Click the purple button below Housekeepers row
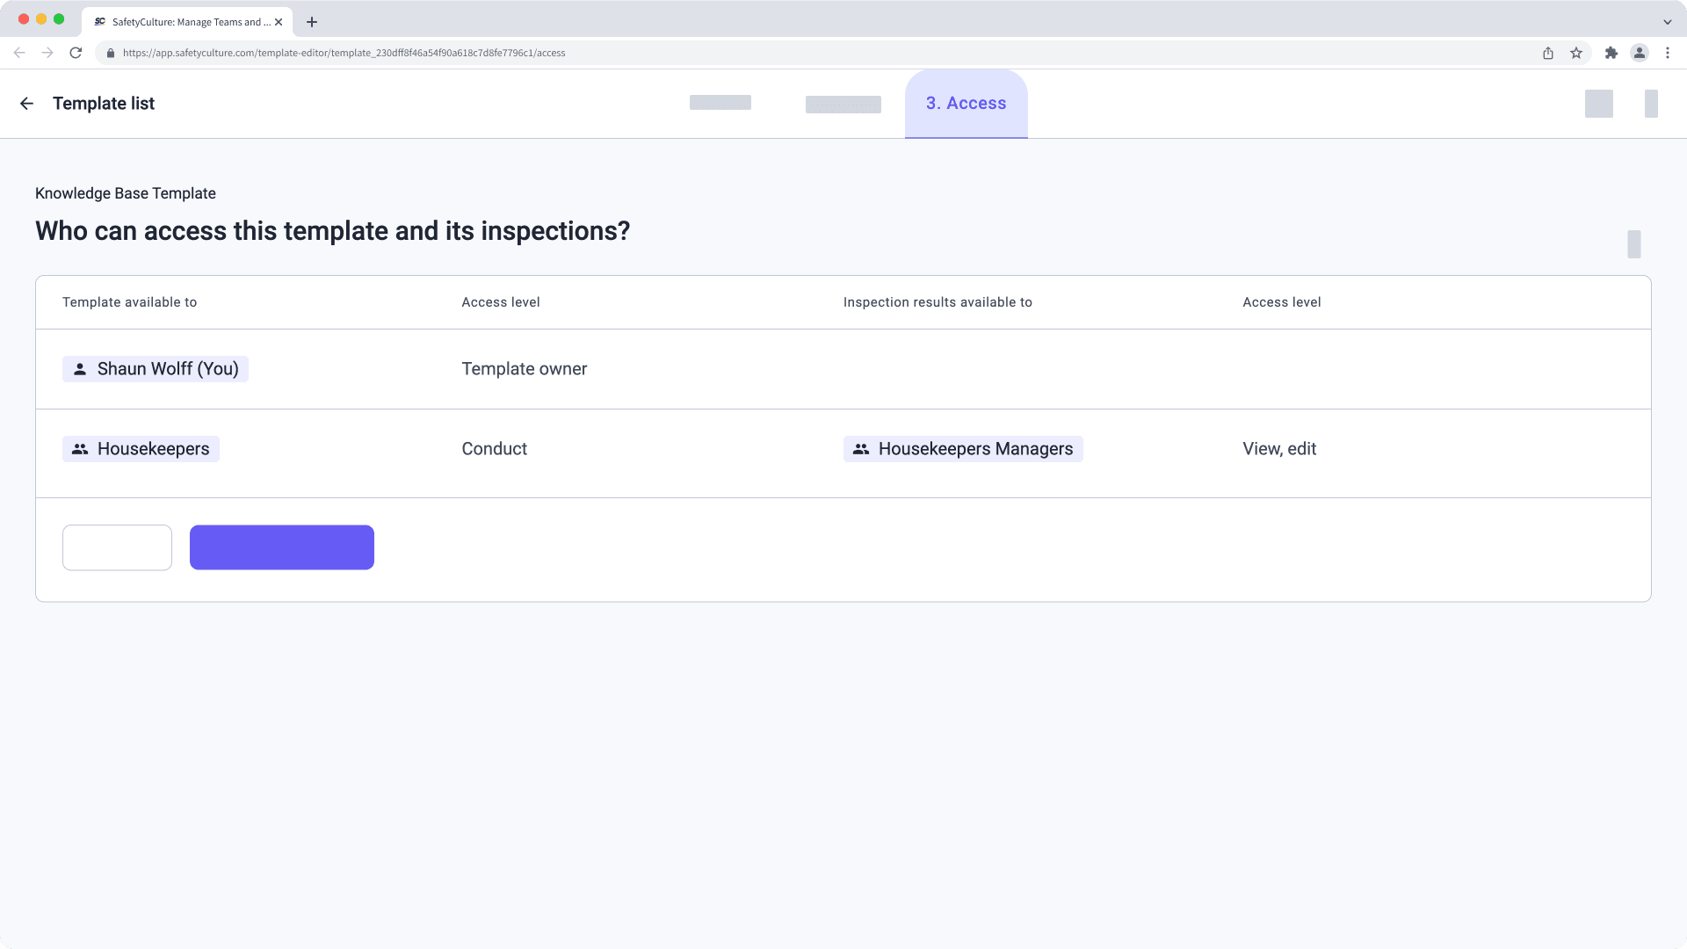 point(281,547)
